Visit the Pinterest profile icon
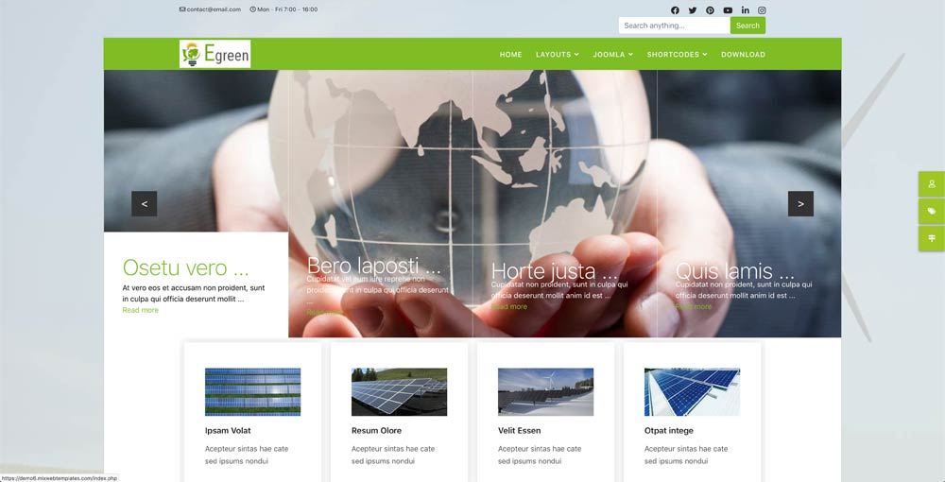This screenshot has height=482, width=945. pos(710,10)
